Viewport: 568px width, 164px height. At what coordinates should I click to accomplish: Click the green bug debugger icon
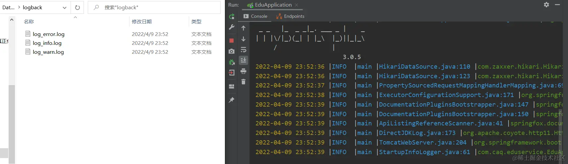coord(232,62)
